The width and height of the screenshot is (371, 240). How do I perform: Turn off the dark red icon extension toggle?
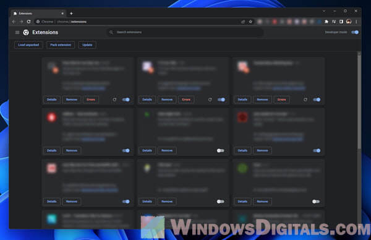[317, 150]
